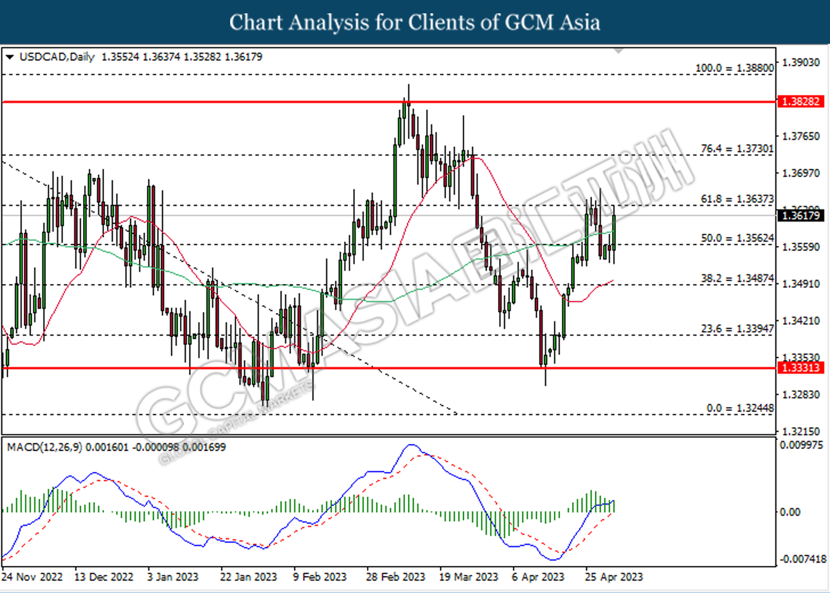The width and height of the screenshot is (830, 593).
Task: Click the '19 Mar 2023' date label
Action: [469, 577]
